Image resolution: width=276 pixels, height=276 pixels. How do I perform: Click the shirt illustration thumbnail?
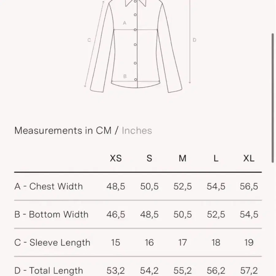(x=136, y=46)
